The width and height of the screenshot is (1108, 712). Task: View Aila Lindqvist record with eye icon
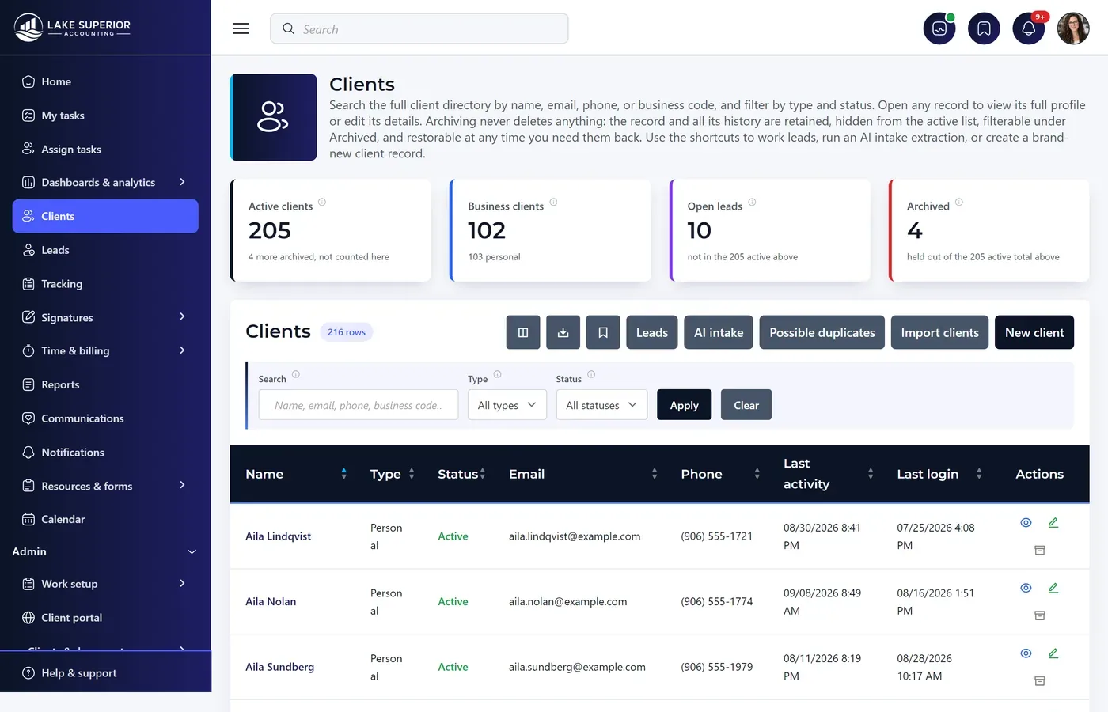1026,522
